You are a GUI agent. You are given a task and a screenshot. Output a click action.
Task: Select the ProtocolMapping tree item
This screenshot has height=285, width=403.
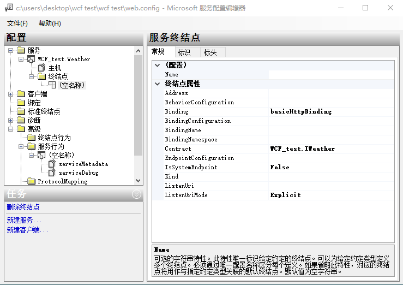63,181
